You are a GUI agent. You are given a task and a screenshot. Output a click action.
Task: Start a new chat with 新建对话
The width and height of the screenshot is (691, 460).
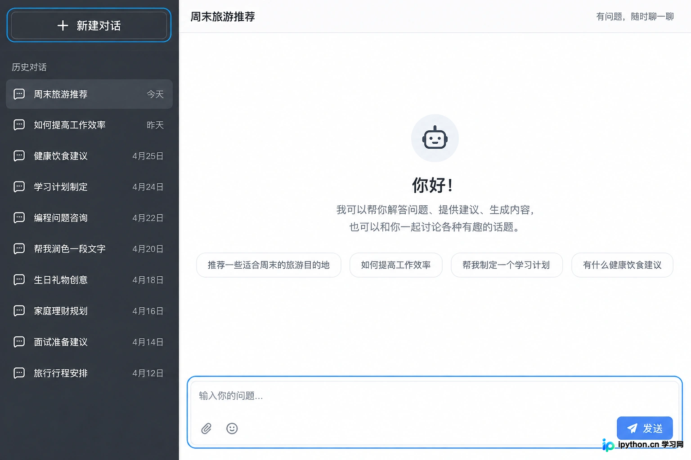[x=89, y=26]
